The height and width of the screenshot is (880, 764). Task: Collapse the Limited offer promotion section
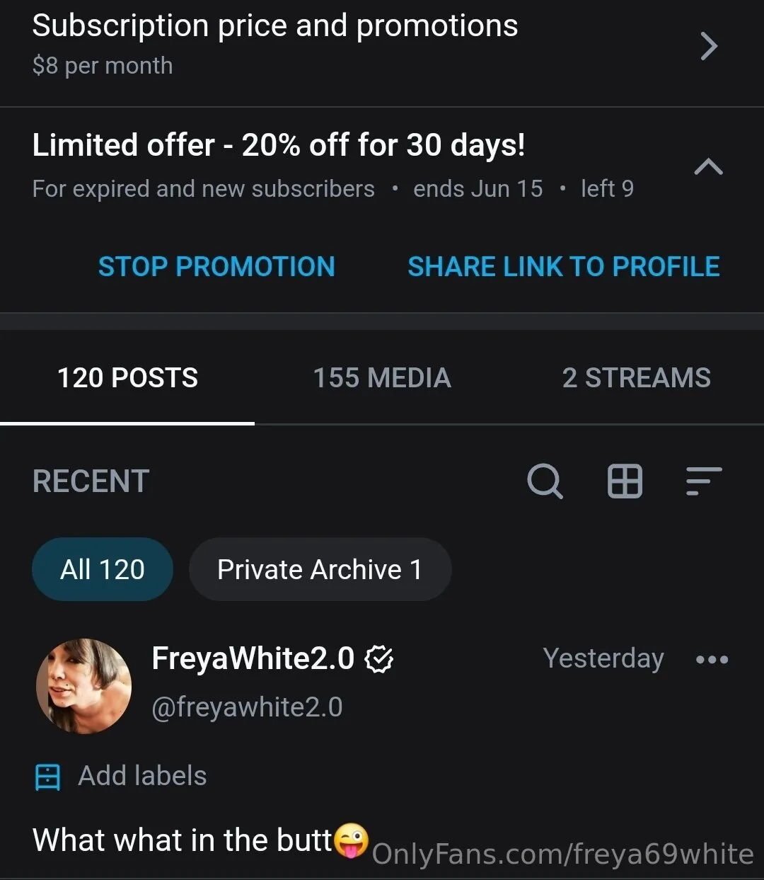708,167
